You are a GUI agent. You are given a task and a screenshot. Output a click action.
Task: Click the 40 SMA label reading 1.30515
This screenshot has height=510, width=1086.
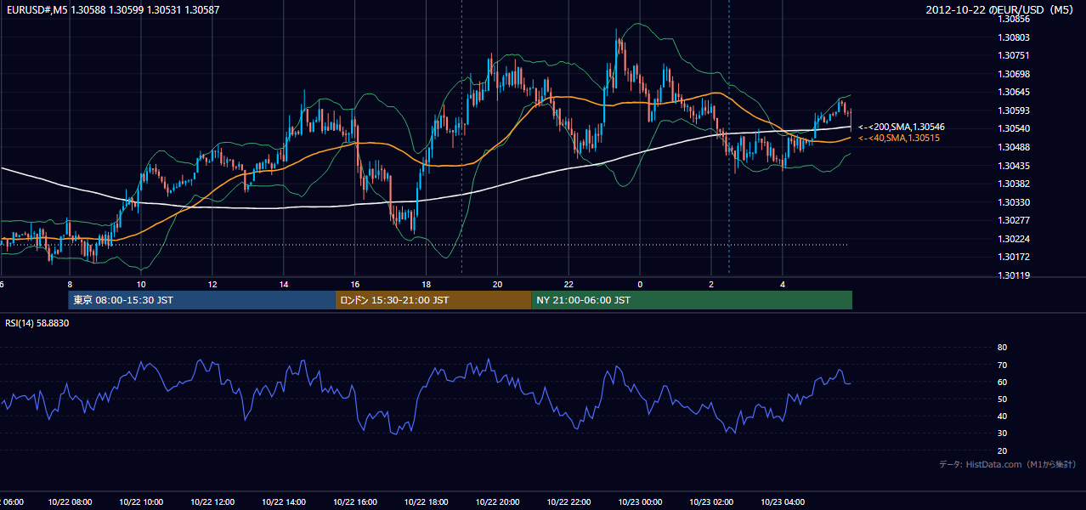click(x=899, y=138)
